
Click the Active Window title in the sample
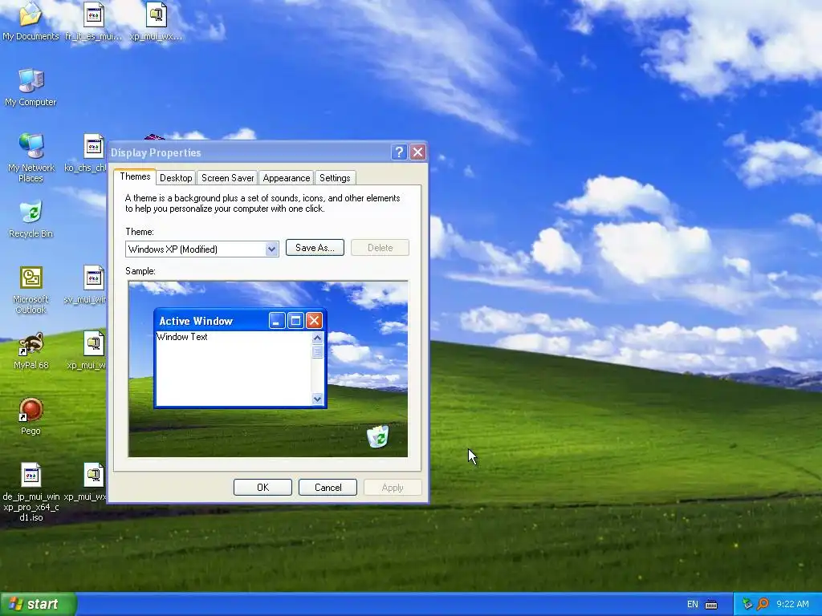point(196,321)
